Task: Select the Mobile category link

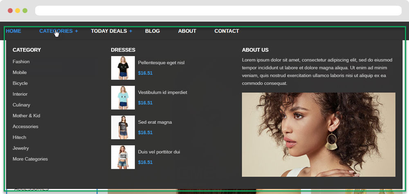Action: click(x=20, y=72)
